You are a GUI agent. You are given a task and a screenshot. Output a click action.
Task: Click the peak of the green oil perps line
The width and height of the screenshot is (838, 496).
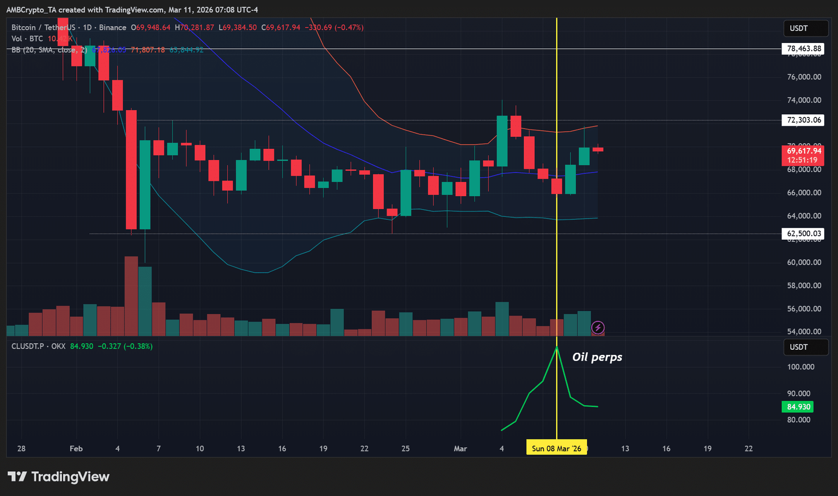click(x=557, y=348)
